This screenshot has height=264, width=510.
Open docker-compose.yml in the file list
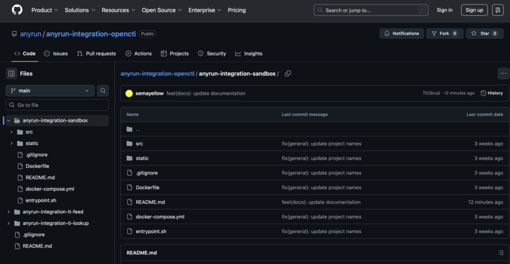(x=160, y=217)
